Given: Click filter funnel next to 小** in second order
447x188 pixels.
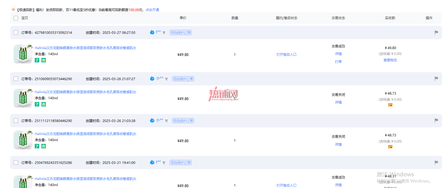Looking at the screenshot, I should pos(166,79).
